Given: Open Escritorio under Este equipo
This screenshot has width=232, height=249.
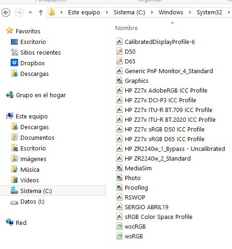Looking at the screenshot, I should pyautogui.click(x=33, y=148).
